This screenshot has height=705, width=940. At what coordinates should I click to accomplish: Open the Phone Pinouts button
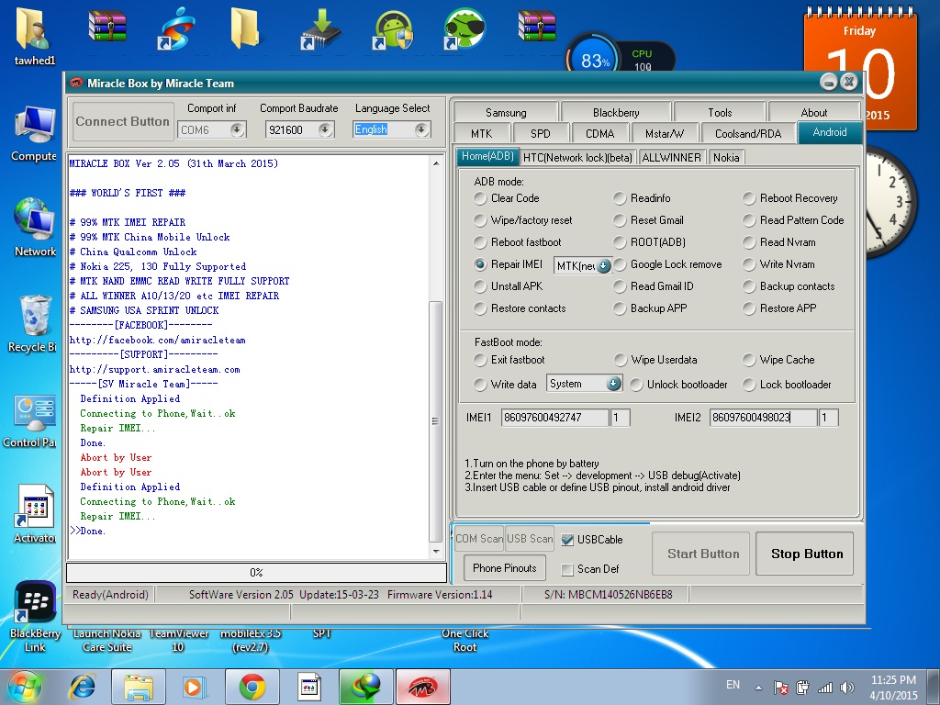click(504, 567)
